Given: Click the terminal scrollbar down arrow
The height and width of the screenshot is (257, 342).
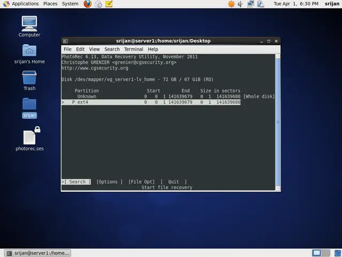Looking at the screenshot, I should click(278, 188).
